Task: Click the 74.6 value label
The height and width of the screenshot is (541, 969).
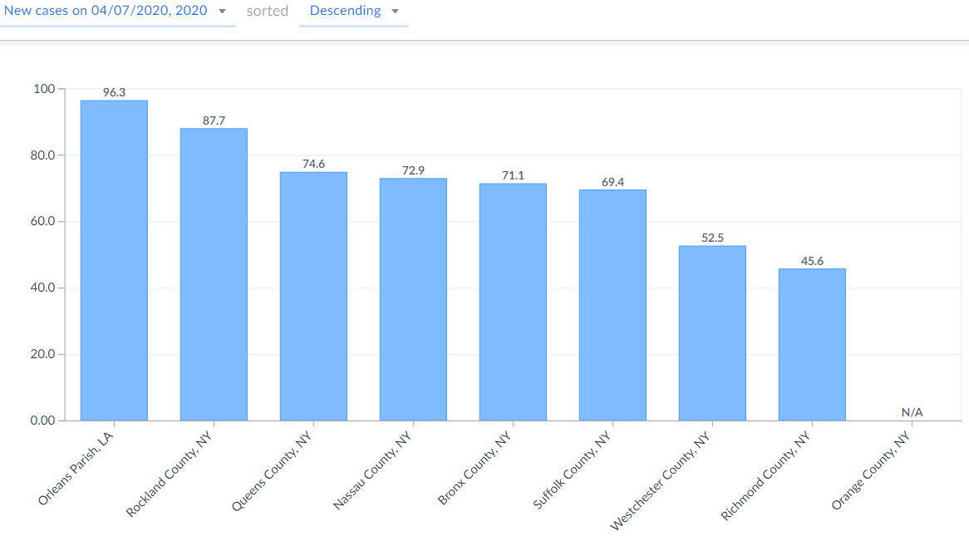Action: 313,164
